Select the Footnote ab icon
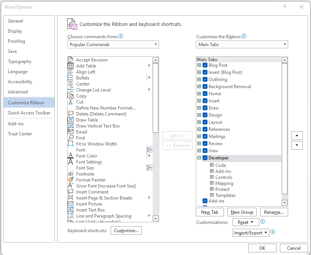The image size is (311, 255). coord(71,174)
